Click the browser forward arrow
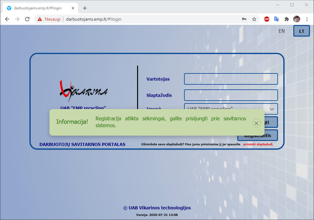 (x=17, y=19)
